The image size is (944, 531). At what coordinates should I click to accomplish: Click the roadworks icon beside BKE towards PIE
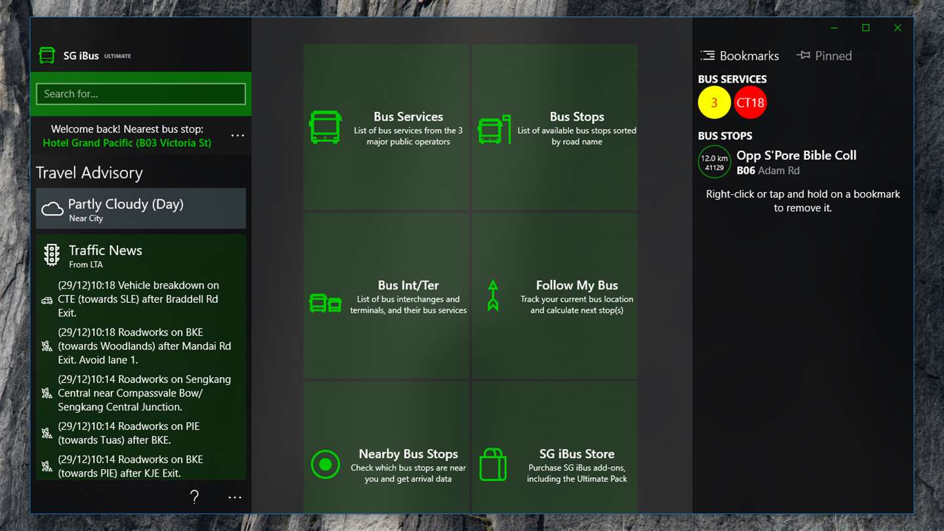[47, 467]
